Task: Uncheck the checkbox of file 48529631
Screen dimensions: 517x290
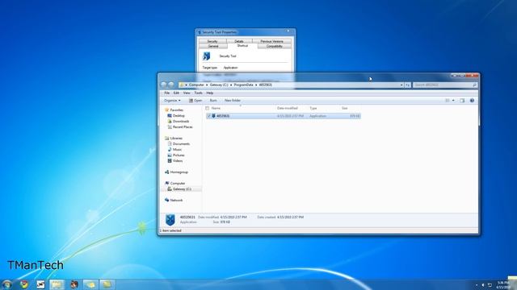Action: pyautogui.click(x=208, y=116)
